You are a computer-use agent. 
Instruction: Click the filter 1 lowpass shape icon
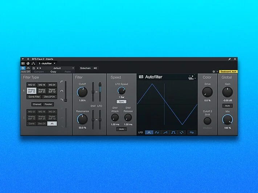62,100
